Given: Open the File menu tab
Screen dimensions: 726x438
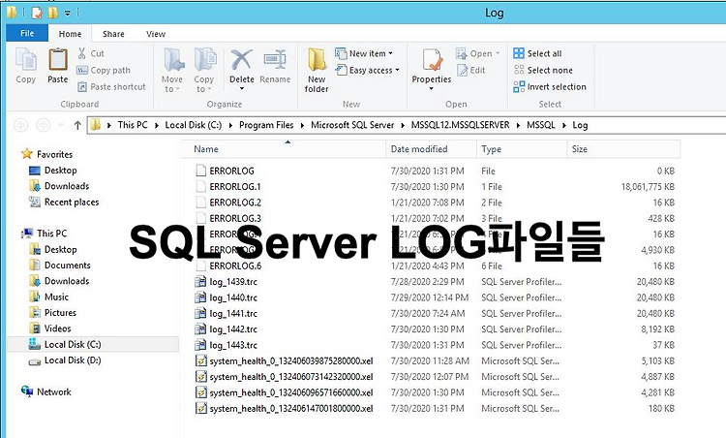Looking at the screenshot, I should 27,33.
